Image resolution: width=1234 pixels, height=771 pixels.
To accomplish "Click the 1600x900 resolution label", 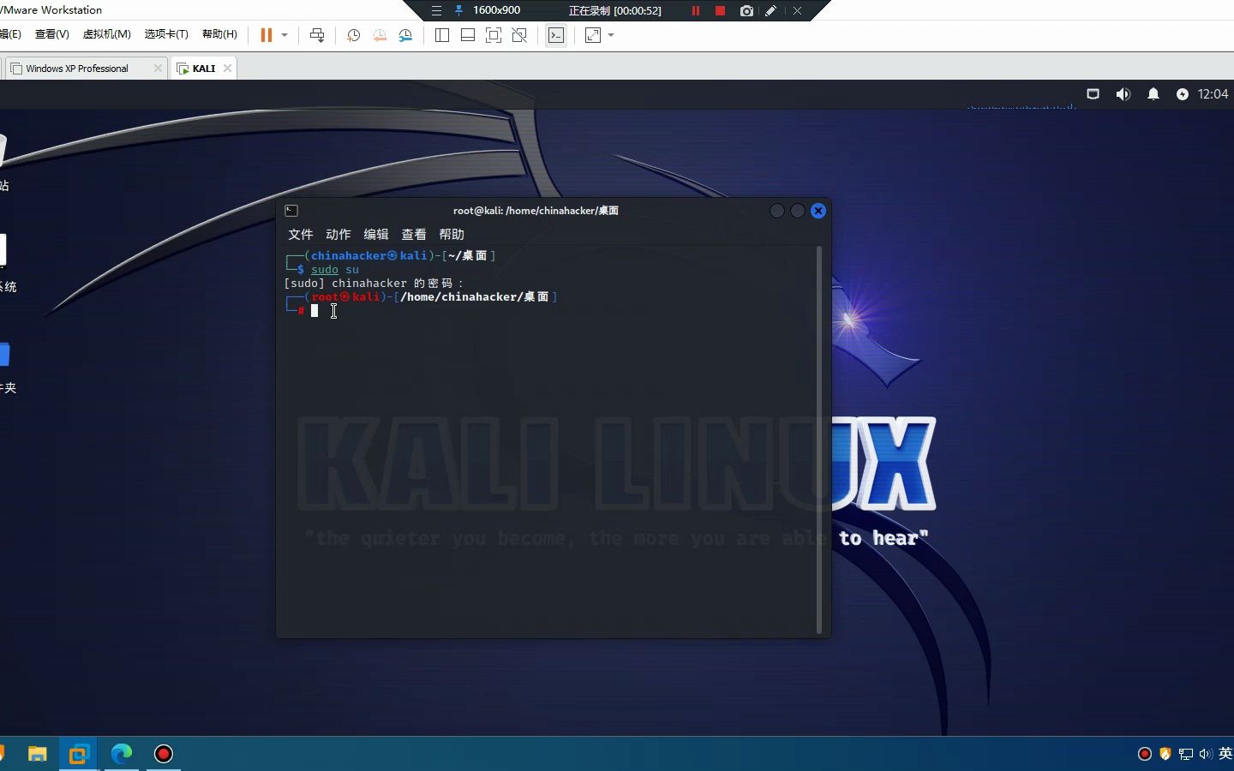I will pos(497,10).
